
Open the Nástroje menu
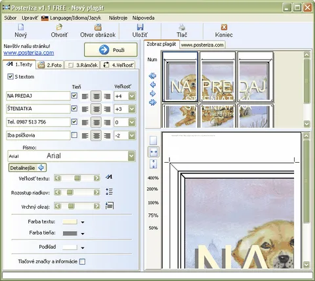(118, 18)
